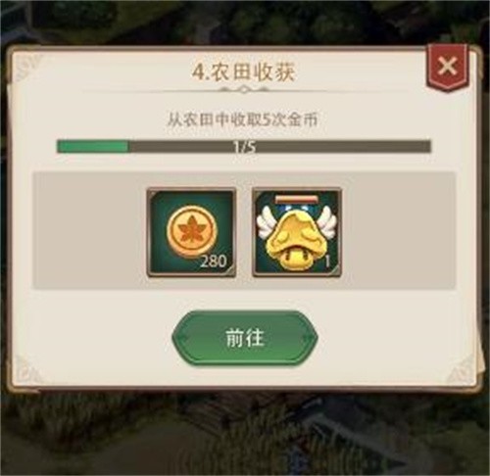Click the gray unfilled progress bar section
Screen dimensions: 490x476
coord(280,147)
